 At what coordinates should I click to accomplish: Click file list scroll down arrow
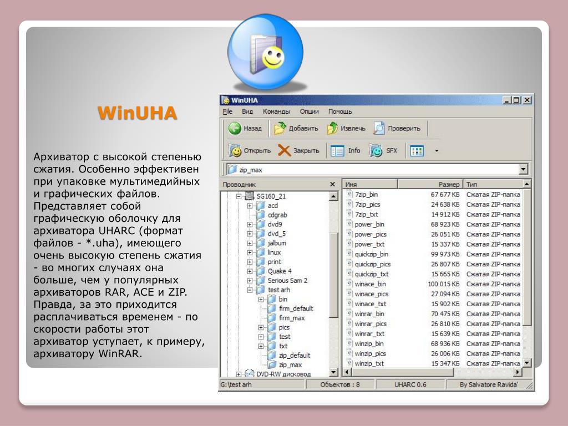pos(527,363)
